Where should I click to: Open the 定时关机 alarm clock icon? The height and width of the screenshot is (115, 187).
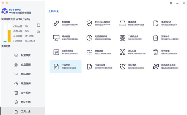tap(122, 67)
